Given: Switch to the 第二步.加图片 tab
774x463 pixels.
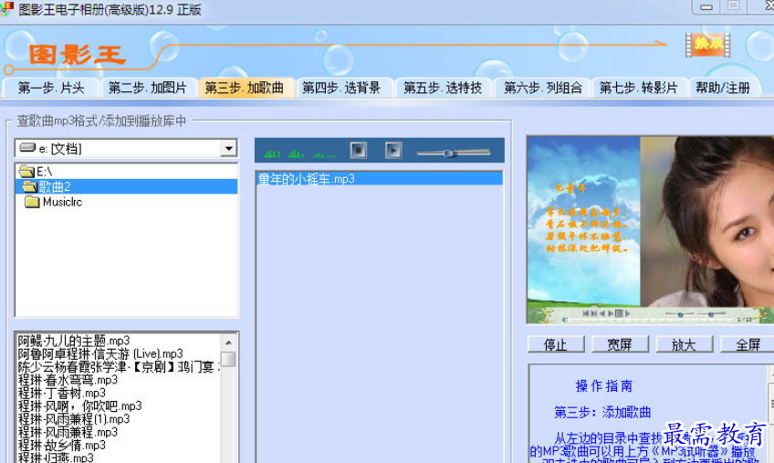Looking at the screenshot, I should [148, 88].
